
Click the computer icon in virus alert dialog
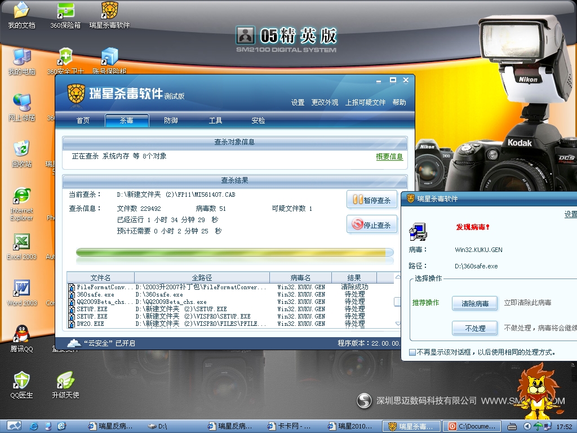pyautogui.click(x=418, y=232)
